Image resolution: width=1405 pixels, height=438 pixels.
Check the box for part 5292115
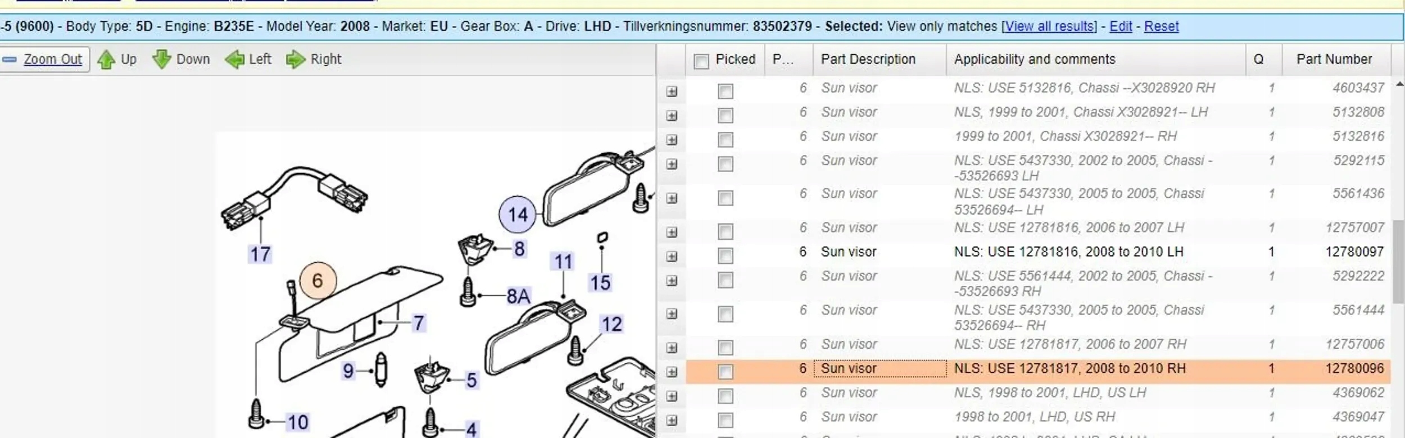tap(726, 163)
